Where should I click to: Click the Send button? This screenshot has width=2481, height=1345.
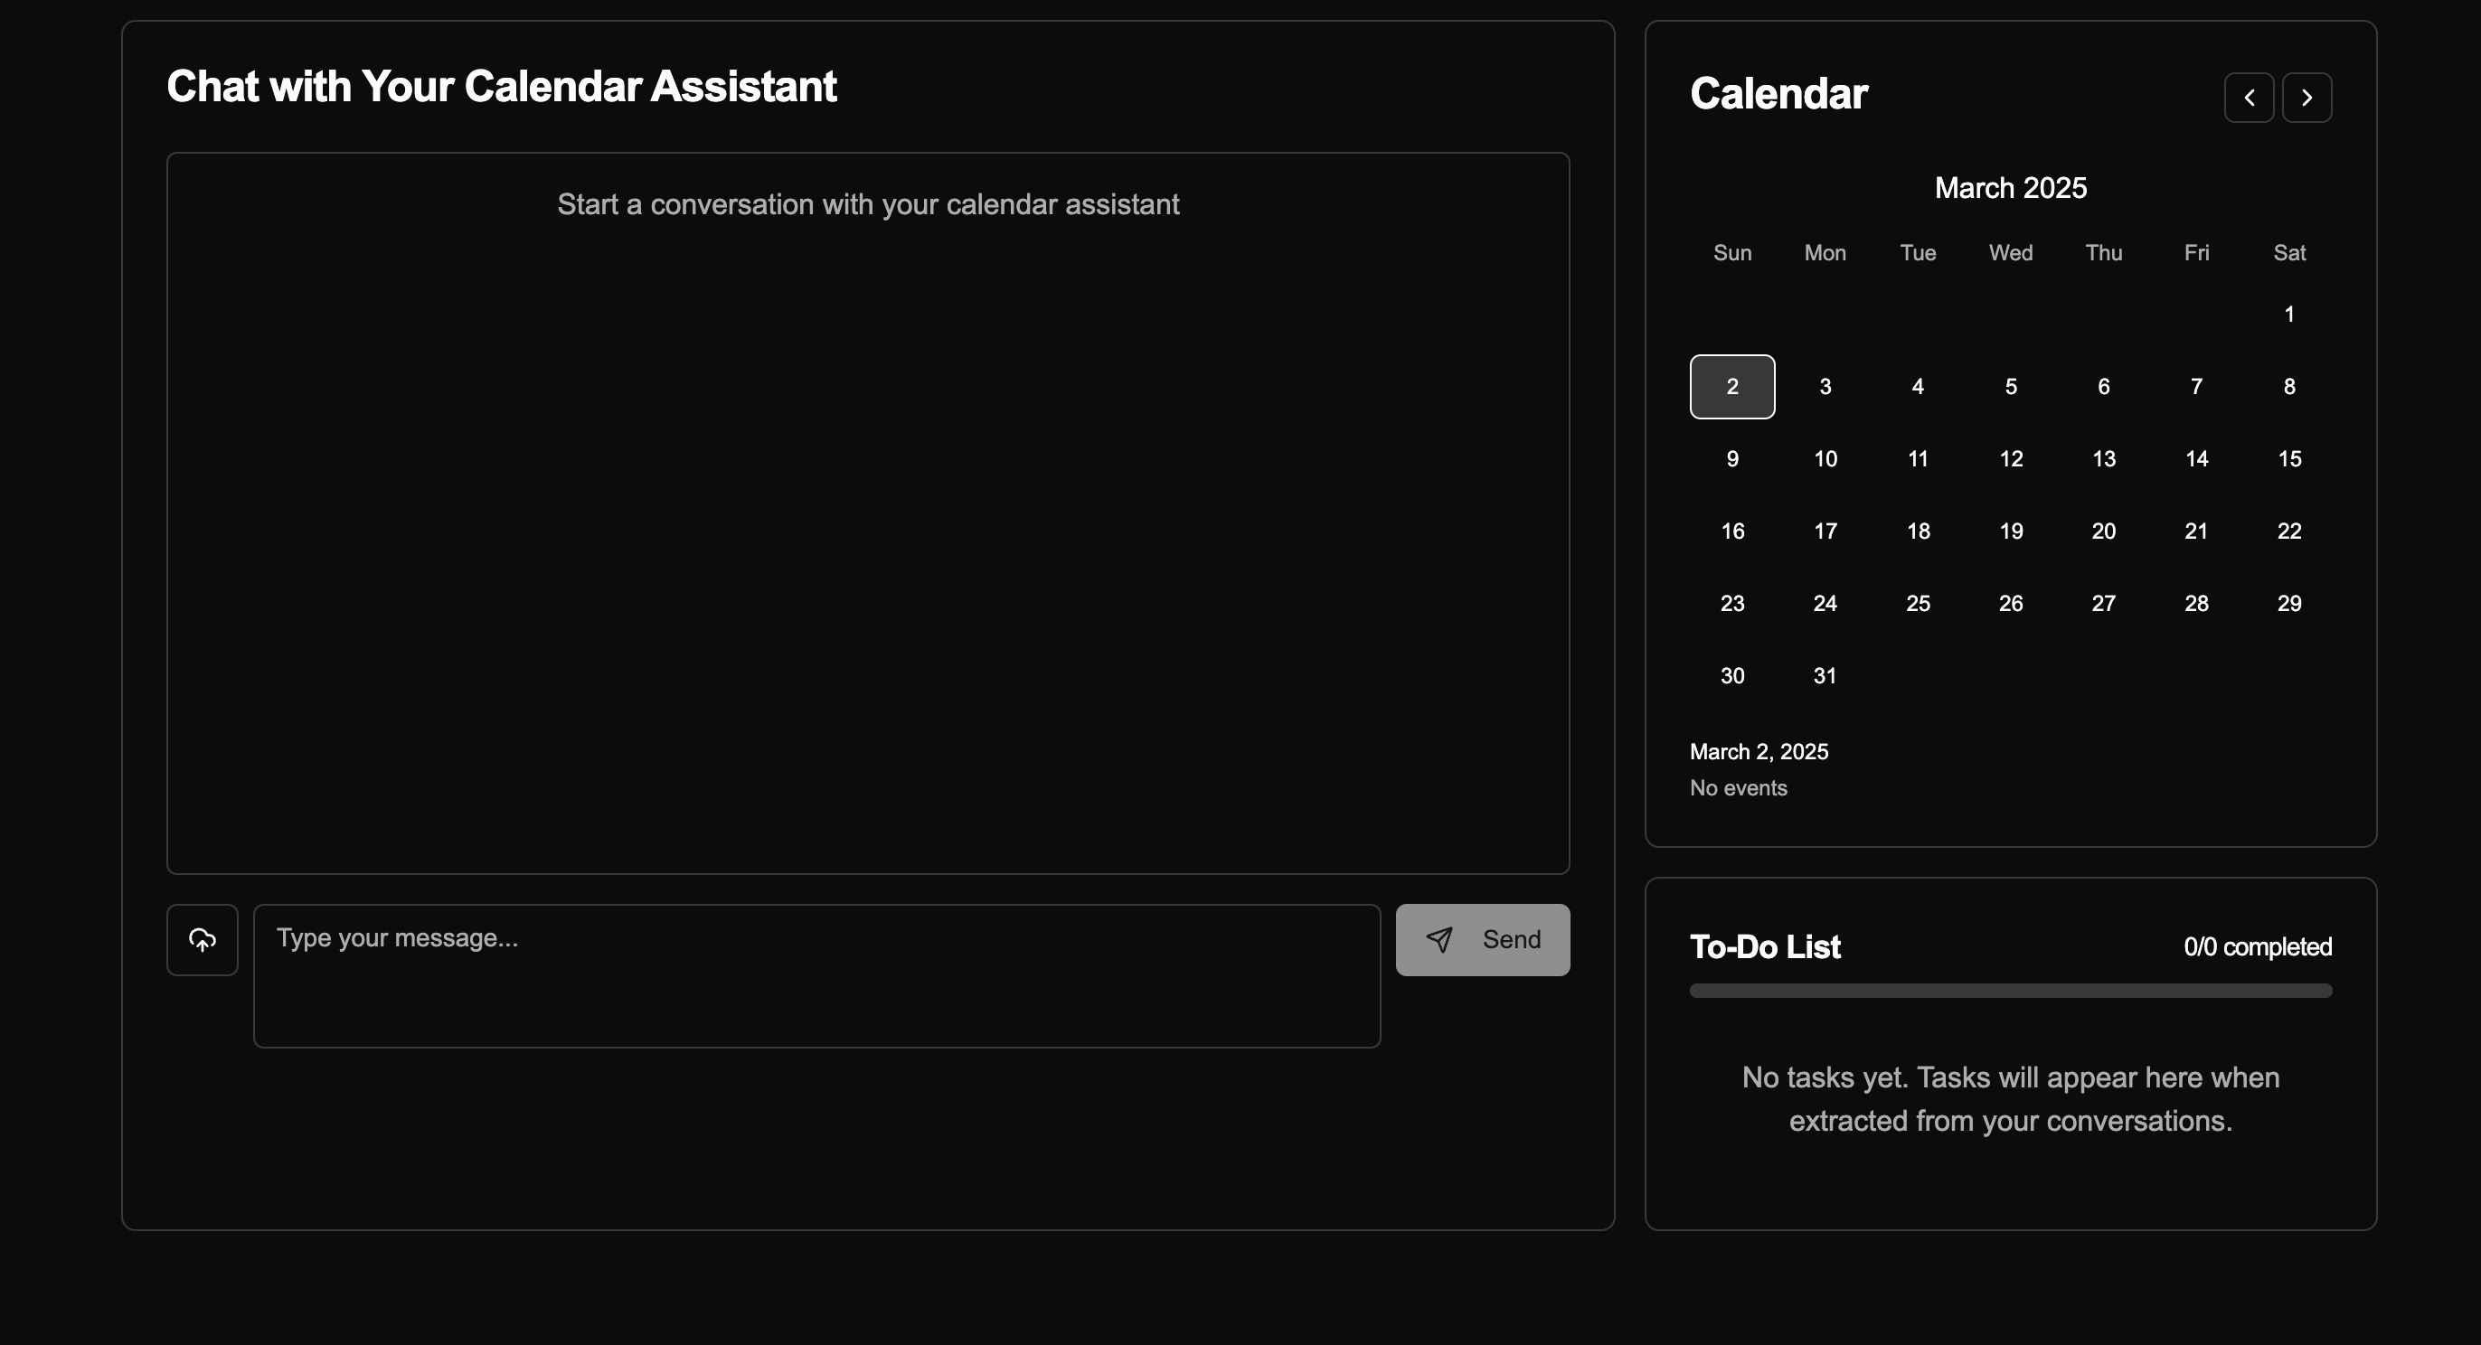click(1482, 940)
